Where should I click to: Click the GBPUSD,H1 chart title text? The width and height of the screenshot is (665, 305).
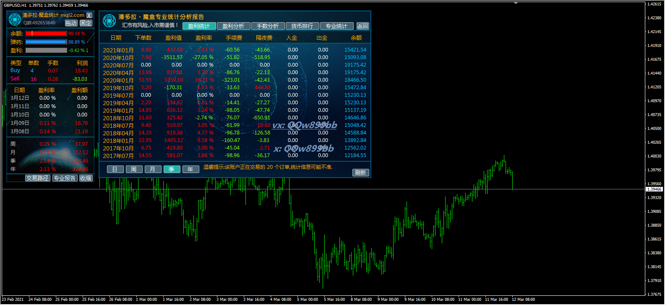tap(15, 5)
